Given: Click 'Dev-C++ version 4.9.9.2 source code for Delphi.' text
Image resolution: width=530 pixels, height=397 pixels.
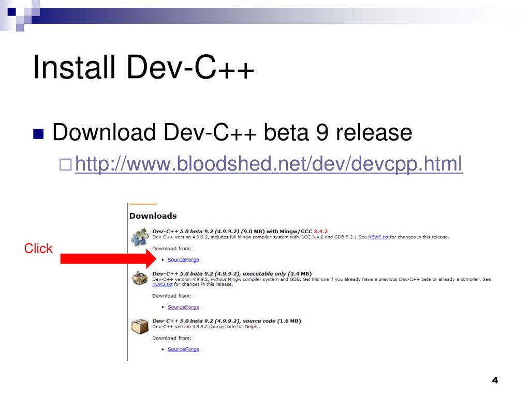Looking at the screenshot, I should (x=206, y=327).
